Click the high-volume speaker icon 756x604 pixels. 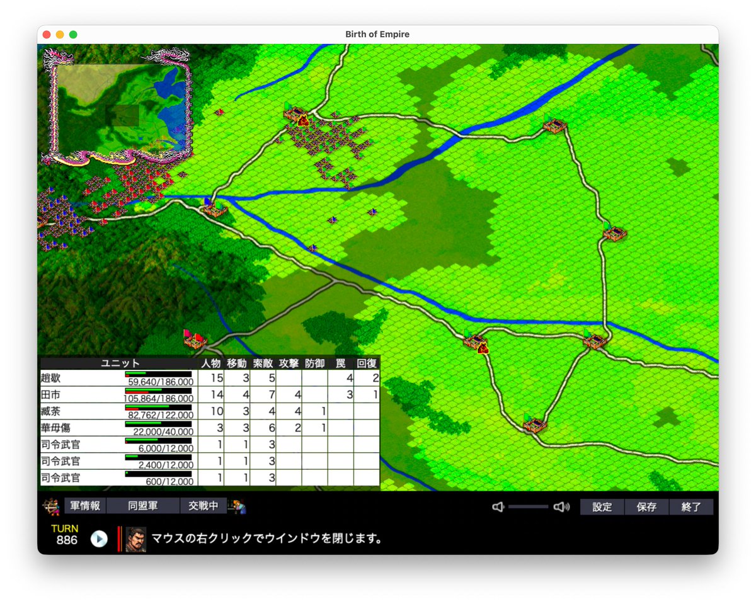pos(561,506)
